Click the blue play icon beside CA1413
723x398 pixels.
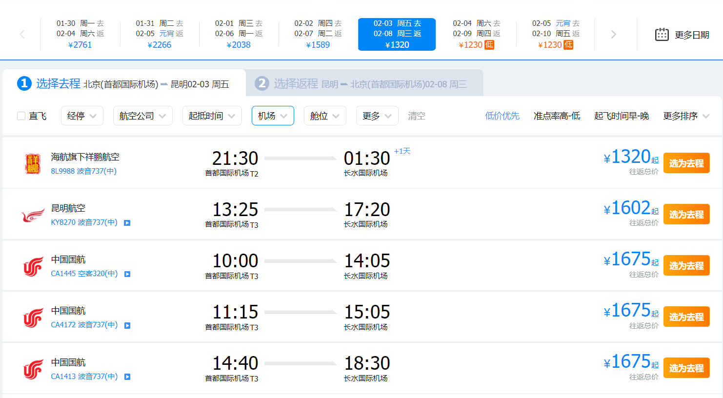(127, 377)
